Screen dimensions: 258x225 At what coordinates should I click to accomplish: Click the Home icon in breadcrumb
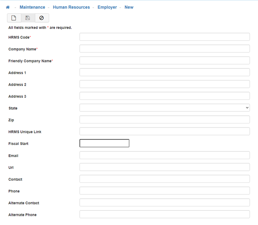pyautogui.click(x=8, y=7)
